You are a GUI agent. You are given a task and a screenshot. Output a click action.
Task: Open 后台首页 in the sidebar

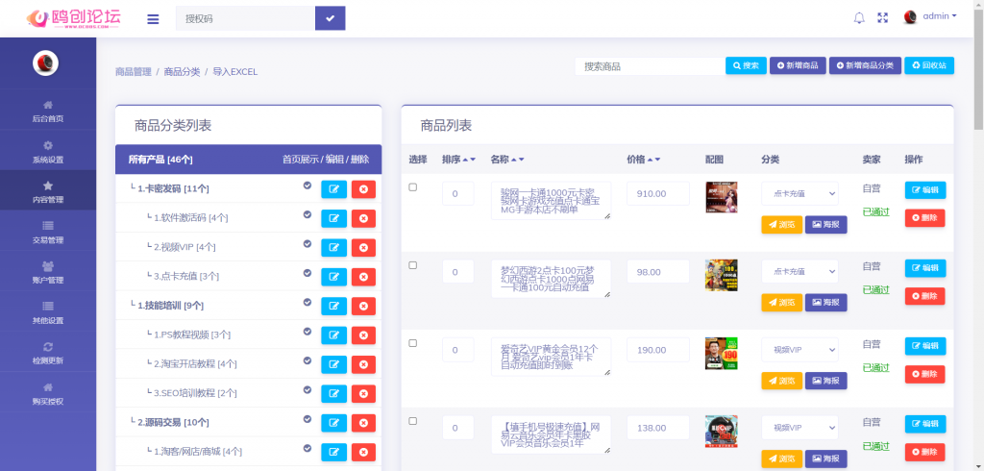[x=48, y=111]
